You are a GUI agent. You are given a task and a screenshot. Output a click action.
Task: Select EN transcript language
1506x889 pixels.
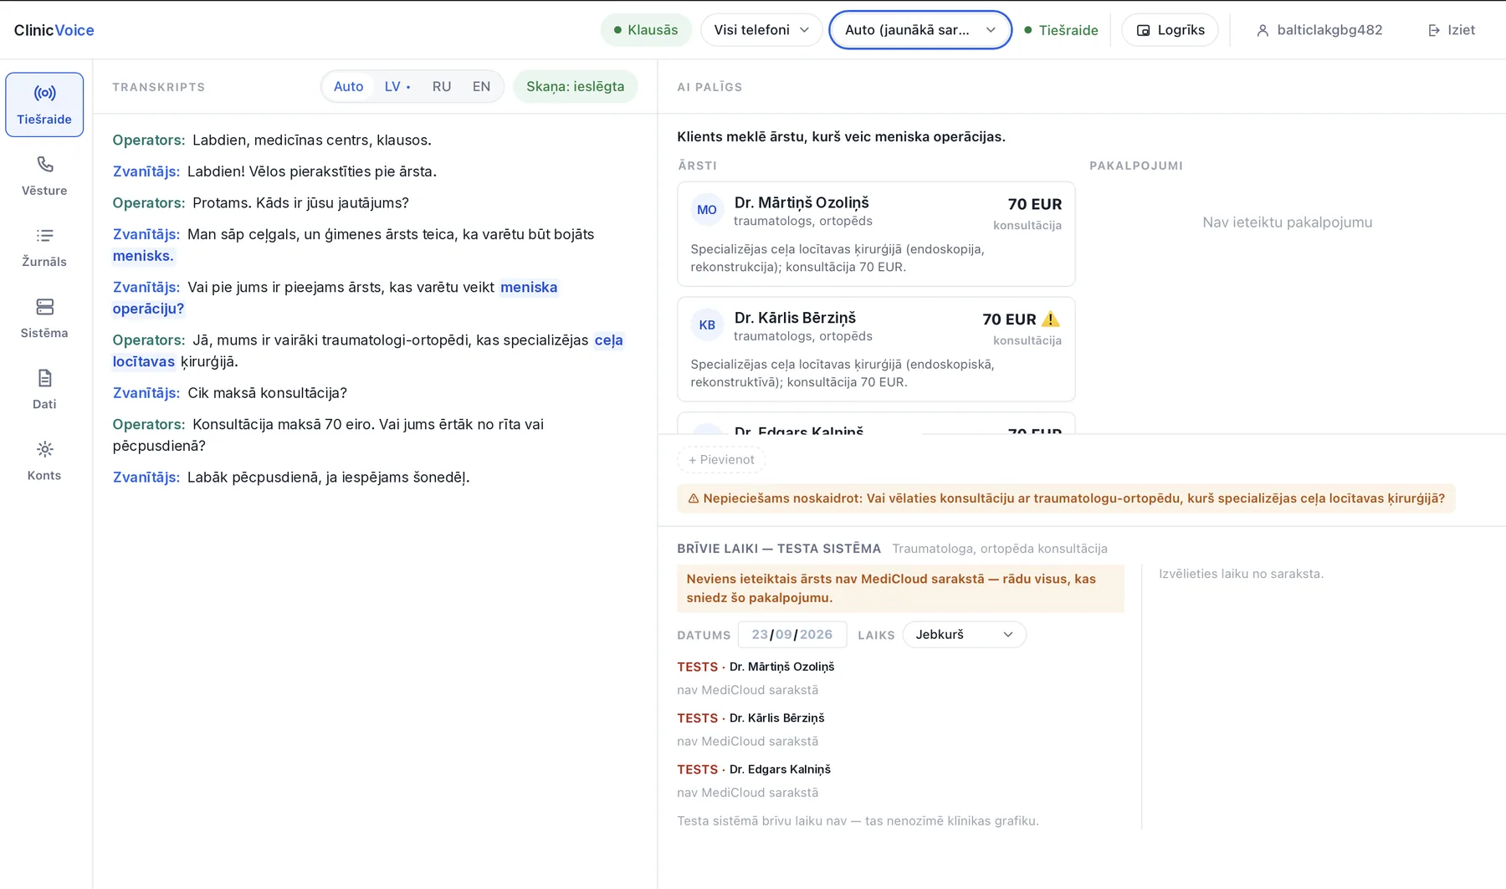(481, 86)
